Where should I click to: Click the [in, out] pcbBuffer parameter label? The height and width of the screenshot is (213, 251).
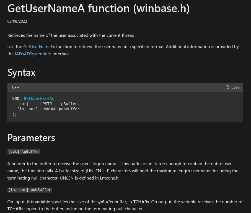(x=30, y=190)
